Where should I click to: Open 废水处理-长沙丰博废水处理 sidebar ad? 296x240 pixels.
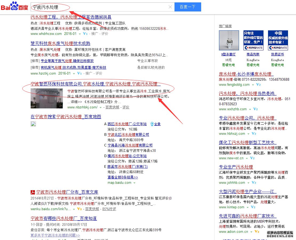(246, 74)
